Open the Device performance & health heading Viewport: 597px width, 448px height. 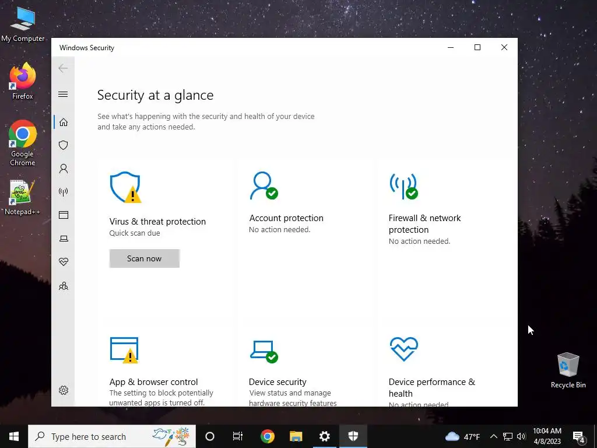coord(432,387)
